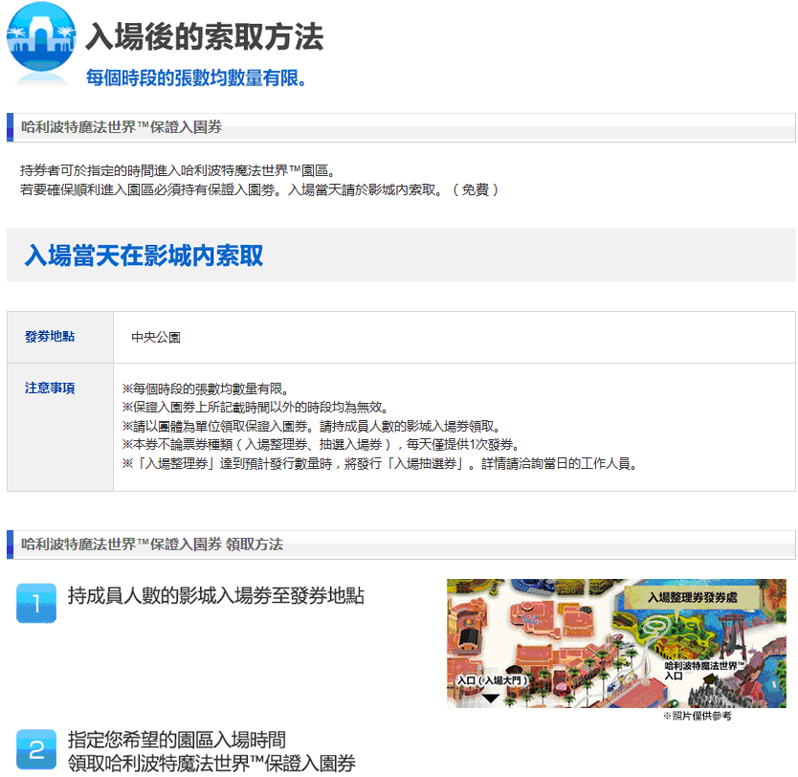Click the note ※每個時段的張數均數量有限。
The image size is (798, 777).
point(206,388)
